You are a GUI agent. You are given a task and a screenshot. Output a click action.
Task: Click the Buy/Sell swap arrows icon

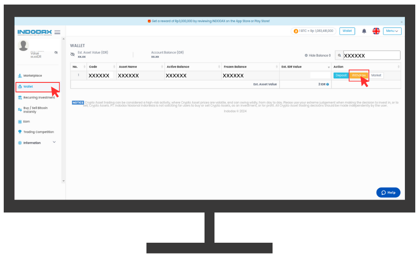[x=20, y=110]
